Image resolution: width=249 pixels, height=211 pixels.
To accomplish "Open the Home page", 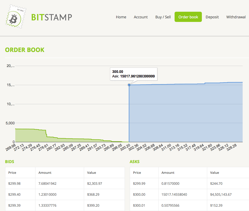I will [x=121, y=17].
